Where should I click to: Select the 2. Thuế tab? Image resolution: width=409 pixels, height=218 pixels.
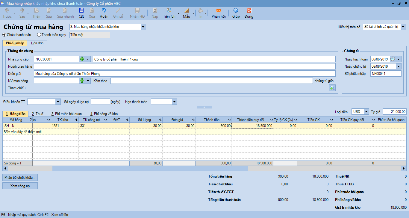38,114
